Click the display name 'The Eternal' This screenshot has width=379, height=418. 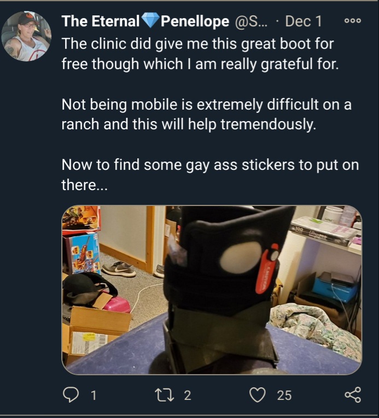pyautogui.click(x=101, y=21)
